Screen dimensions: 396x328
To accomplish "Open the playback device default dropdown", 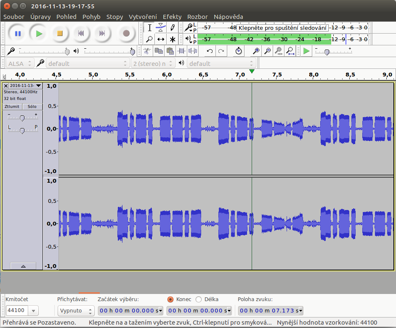I will (221, 63).
